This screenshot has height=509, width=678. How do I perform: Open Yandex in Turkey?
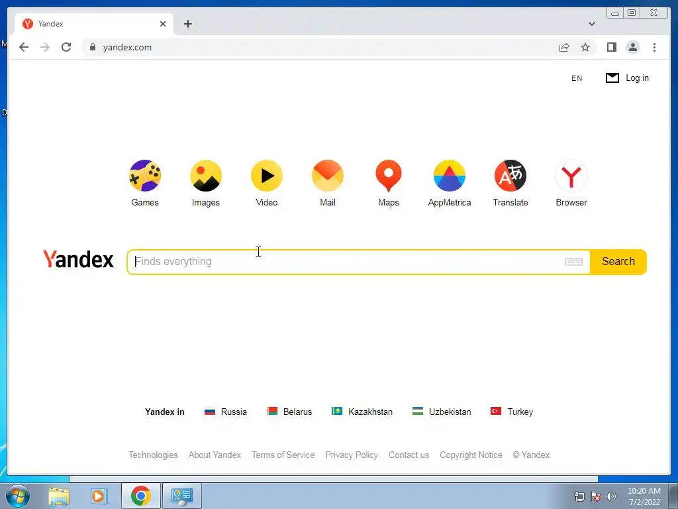click(x=512, y=412)
